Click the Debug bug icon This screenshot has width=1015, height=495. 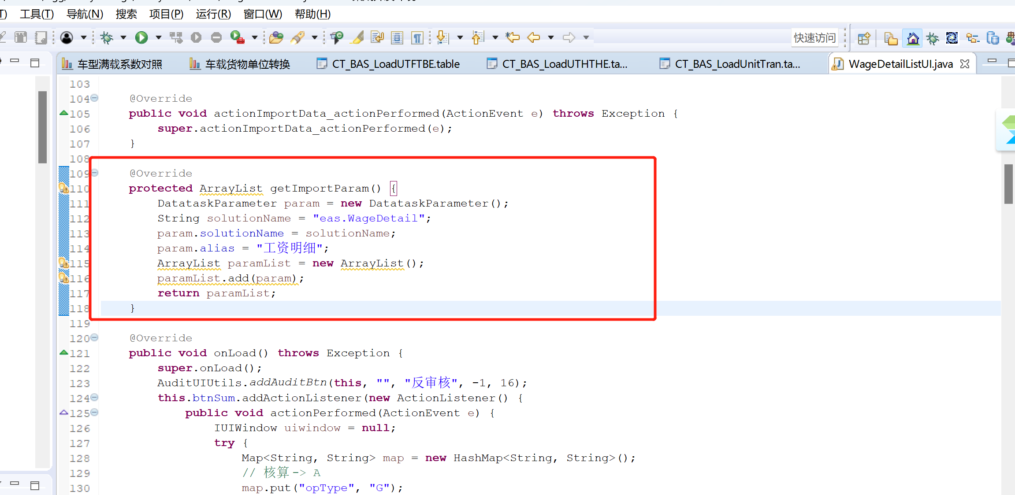click(106, 38)
